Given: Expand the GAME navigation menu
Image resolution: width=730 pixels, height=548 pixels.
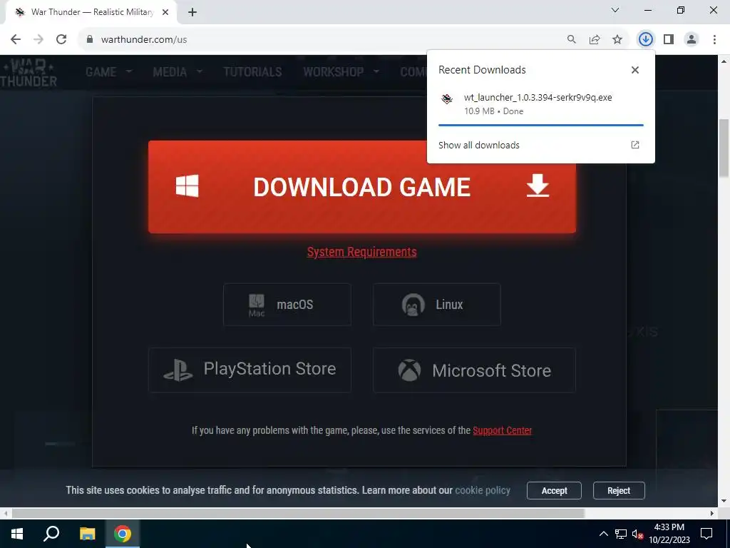Looking at the screenshot, I should (108, 72).
